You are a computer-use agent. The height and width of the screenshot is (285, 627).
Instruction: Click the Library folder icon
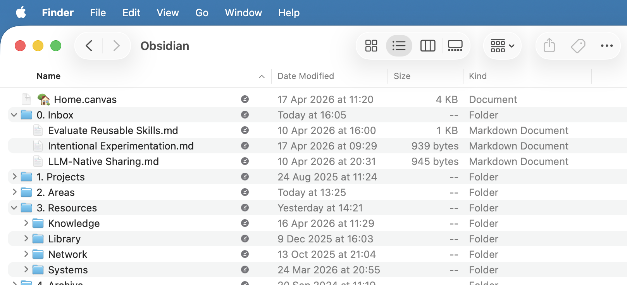[38, 239]
